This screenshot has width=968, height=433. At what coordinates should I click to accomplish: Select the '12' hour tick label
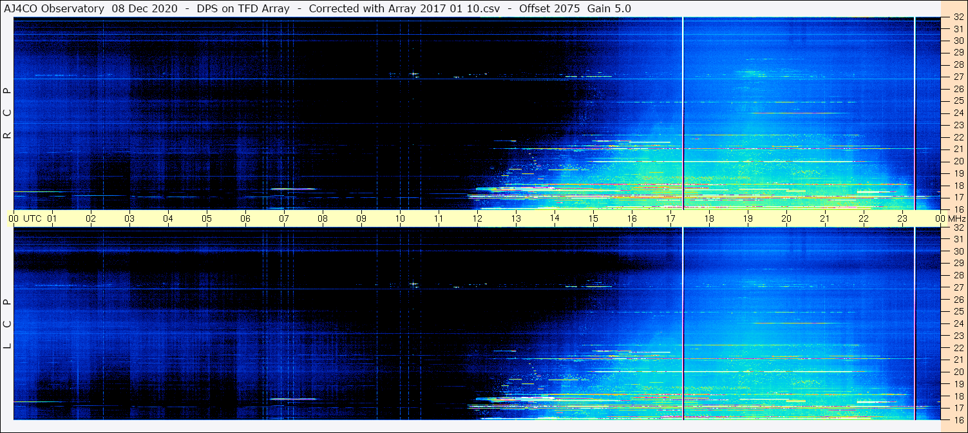(x=477, y=218)
